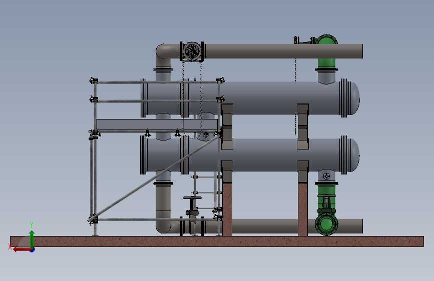Image resolution: width=434 pixels, height=281 pixels.
Task: Select the grey handwheel gate valve near ladder
Action: point(192,215)
